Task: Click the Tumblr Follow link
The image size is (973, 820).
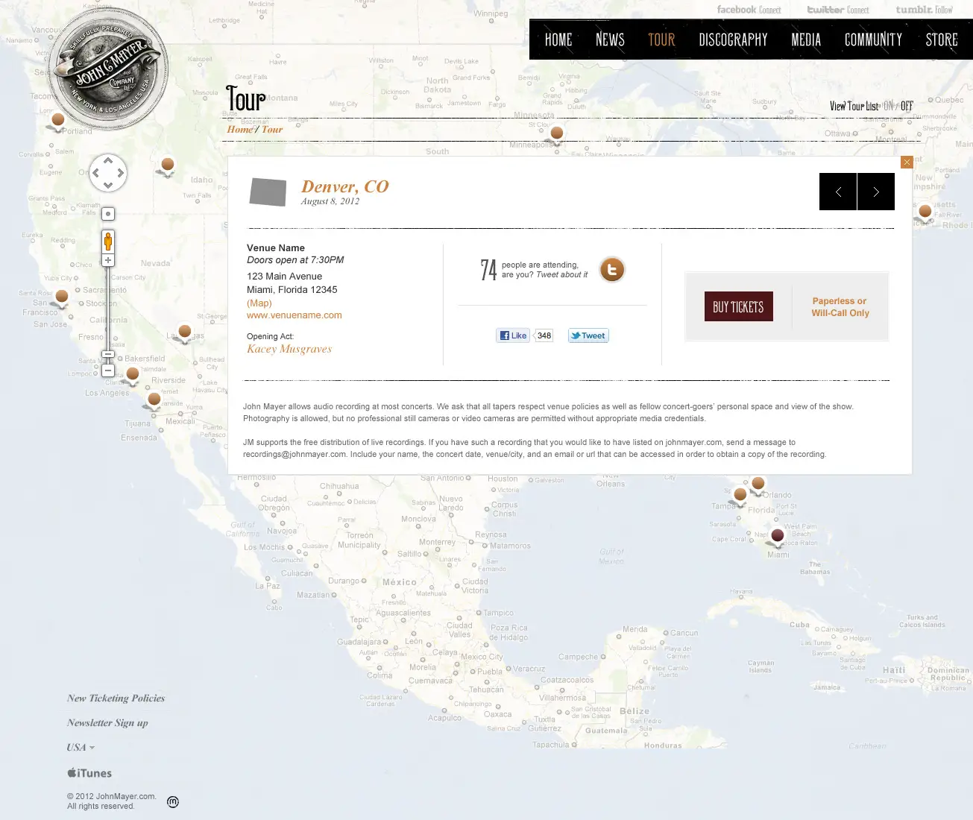Action: click(x=925, y=10)
